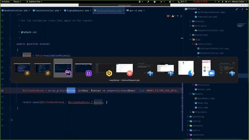The width and height of the screenshot is (249, 140).
Task: Open the Places menu
Action: pos(17,2)
